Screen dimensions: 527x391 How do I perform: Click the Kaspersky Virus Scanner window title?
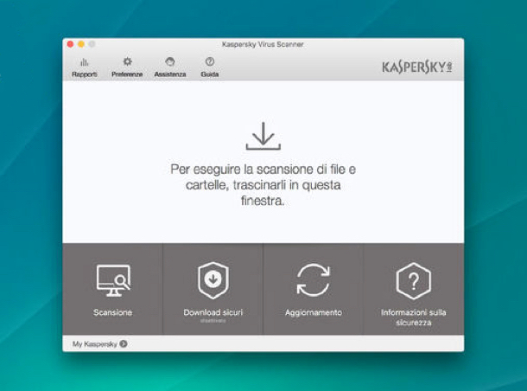coord(263,44)
